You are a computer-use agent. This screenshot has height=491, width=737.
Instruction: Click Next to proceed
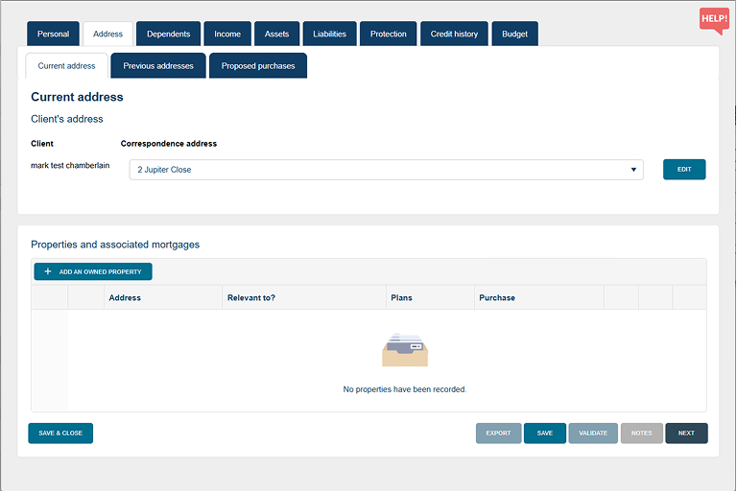pos(686,433)
